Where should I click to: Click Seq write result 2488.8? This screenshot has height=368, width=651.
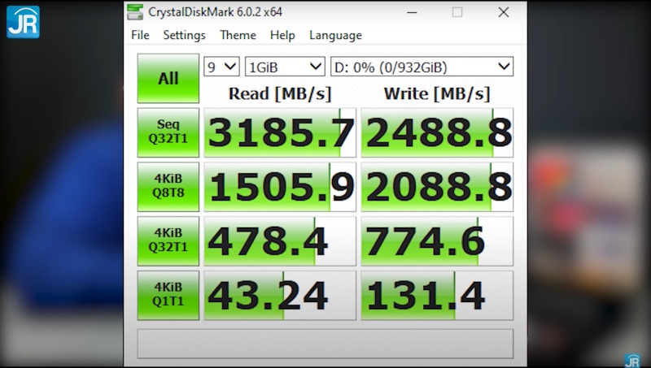pyautogui.click(x=437, y=132)
